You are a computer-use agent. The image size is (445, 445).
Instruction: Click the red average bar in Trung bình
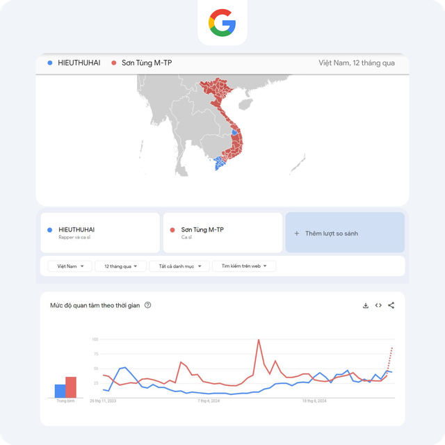(71, 387)
